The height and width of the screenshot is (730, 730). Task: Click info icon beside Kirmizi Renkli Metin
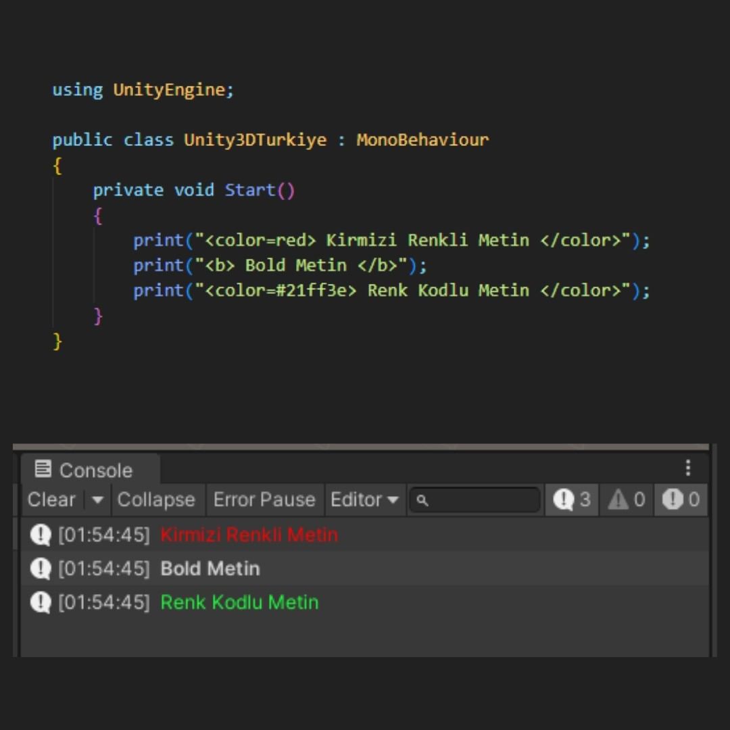click(x=41, y=535)
